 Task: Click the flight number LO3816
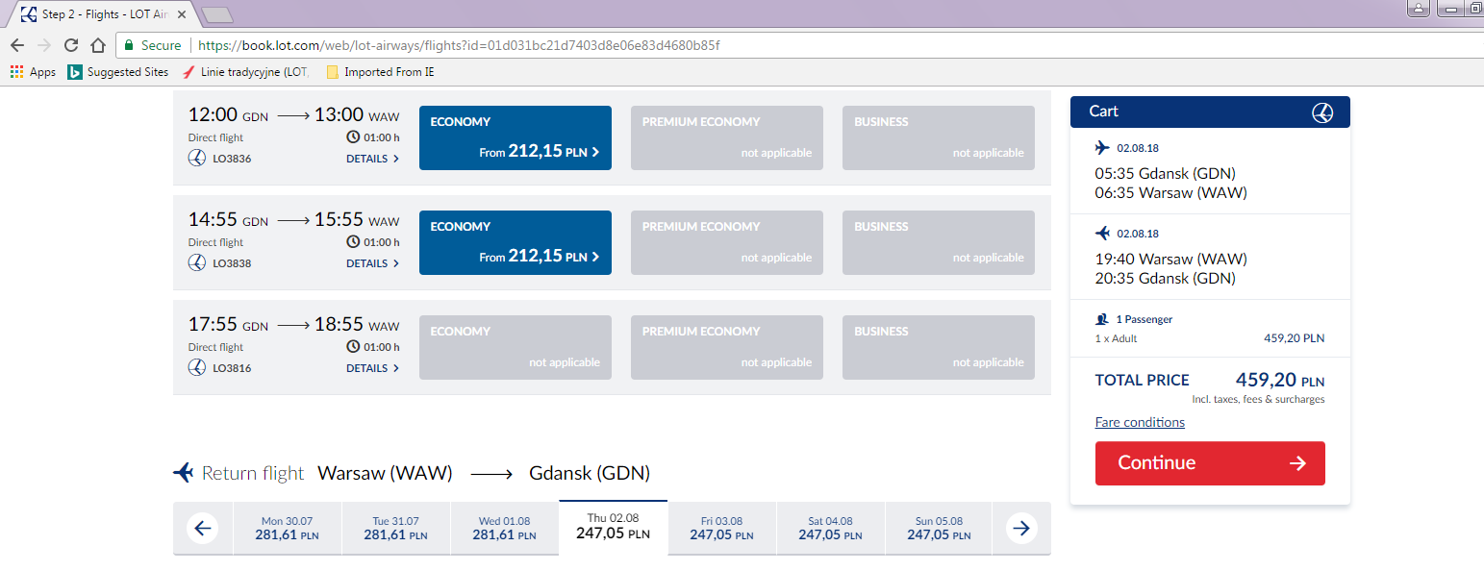click(232, 368)
